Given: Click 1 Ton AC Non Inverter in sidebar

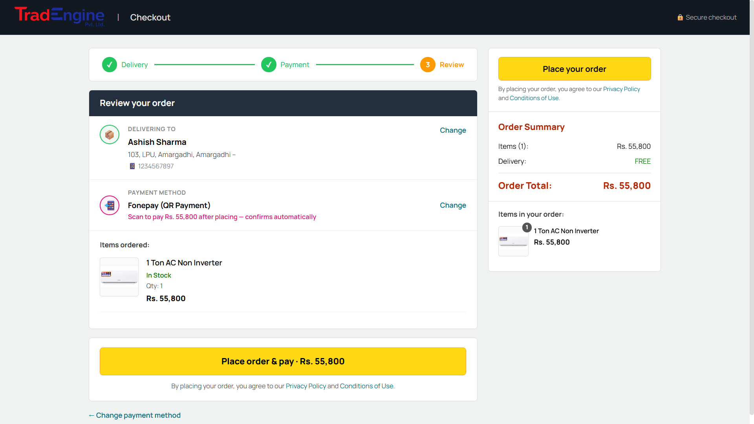Looking at the screenshot, I should [x=566, y=231].
